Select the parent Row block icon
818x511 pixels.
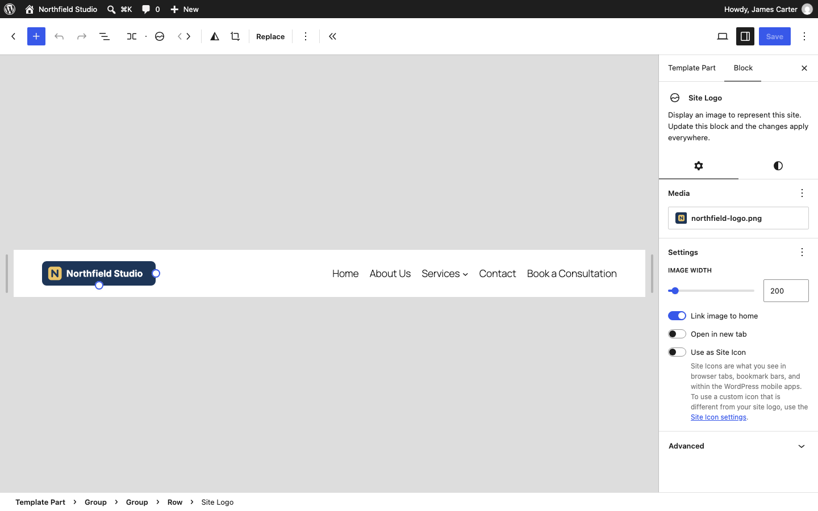132,36
